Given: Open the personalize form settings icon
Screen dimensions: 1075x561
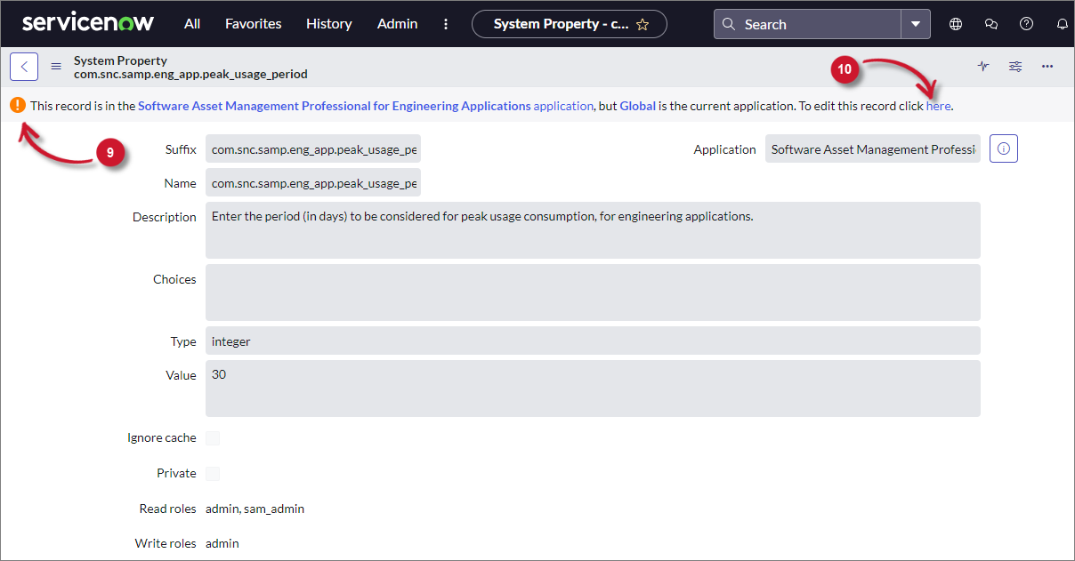Looking at the screenshot, I should 1015,67.
